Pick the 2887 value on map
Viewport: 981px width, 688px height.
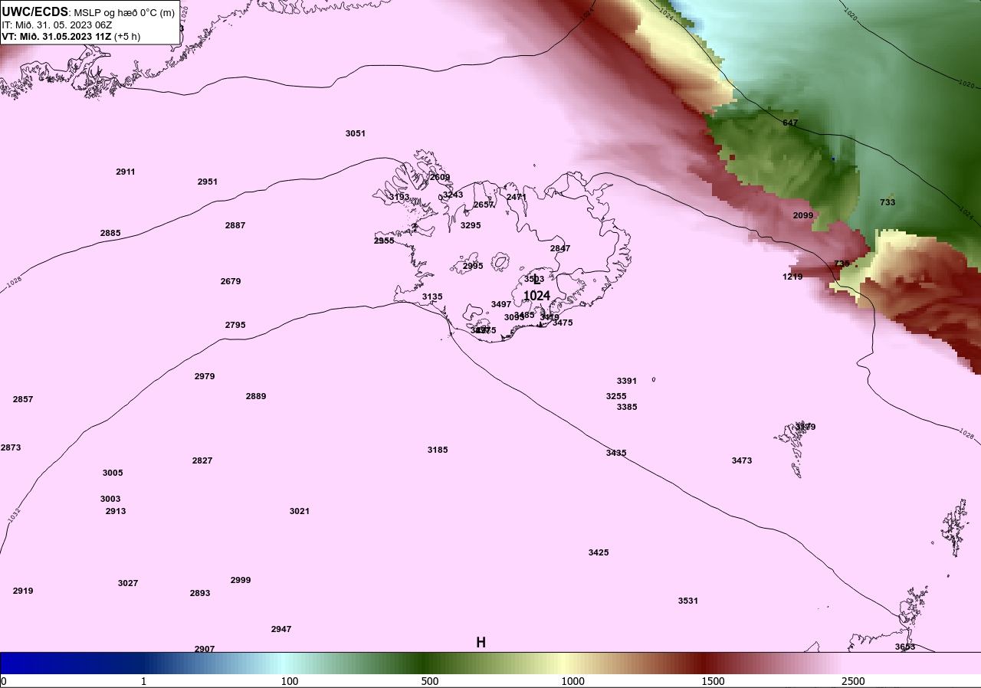235,225
